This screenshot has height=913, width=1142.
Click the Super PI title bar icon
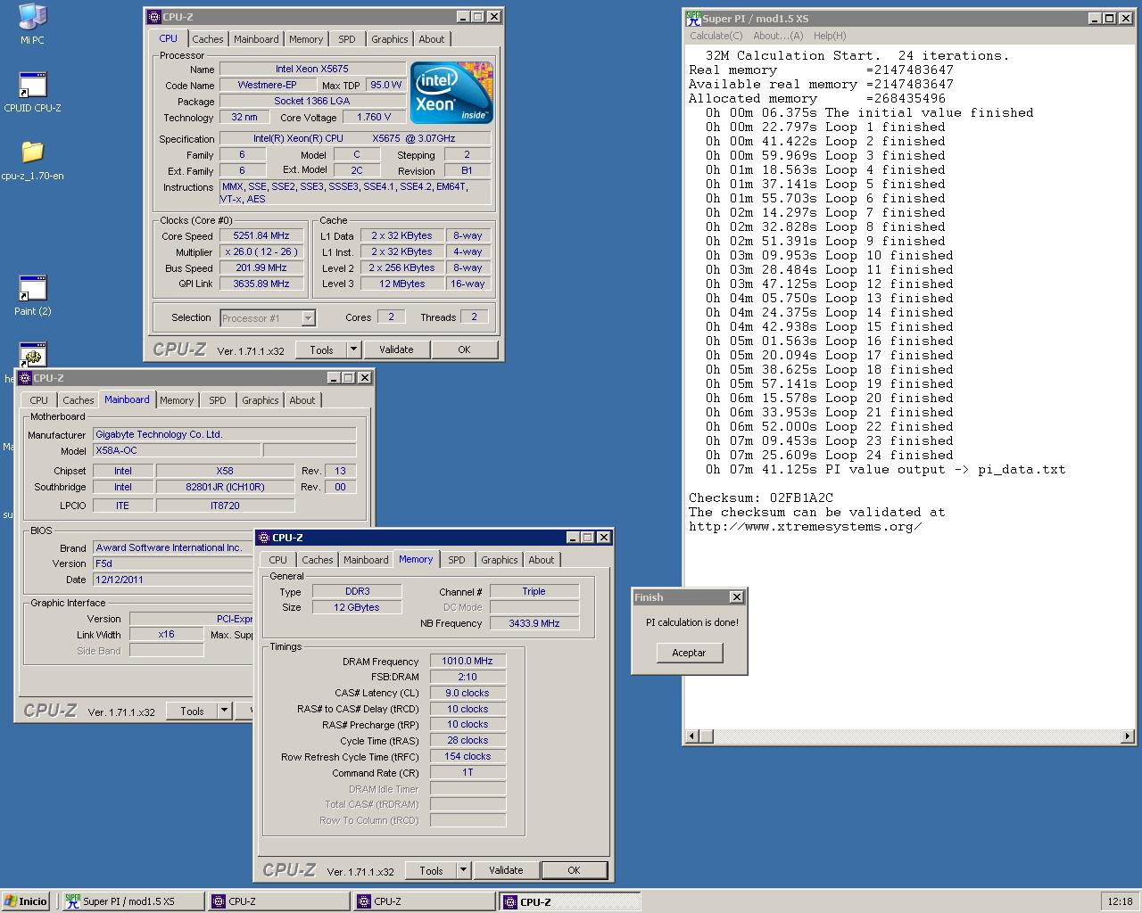coord(693,18)
